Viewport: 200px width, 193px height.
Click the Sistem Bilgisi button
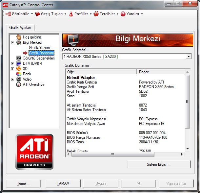pos(159,164)
